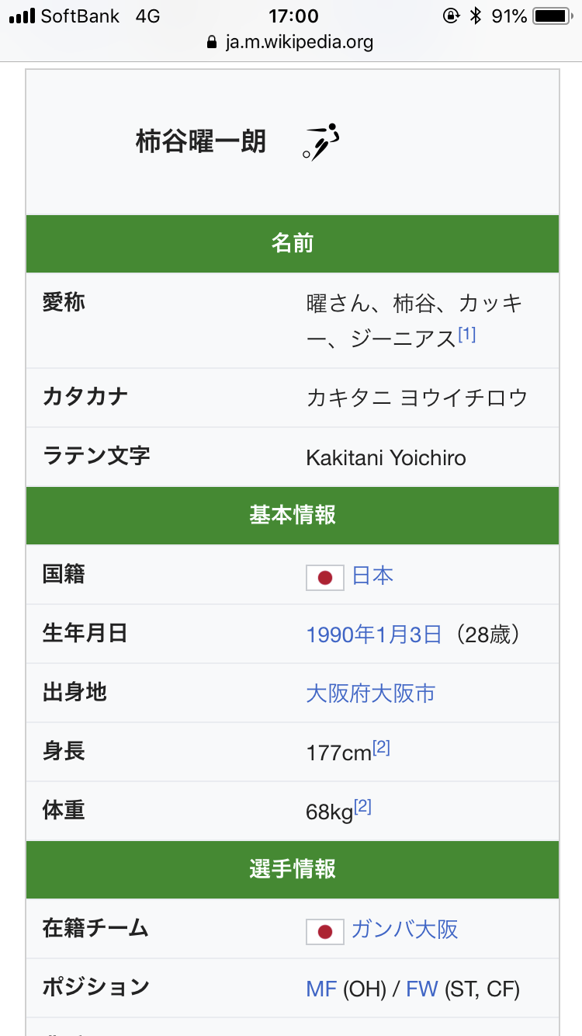Open the 日本 nationality link
The height and width of the screenshot is (1036, 582).
tap(372, 575)
